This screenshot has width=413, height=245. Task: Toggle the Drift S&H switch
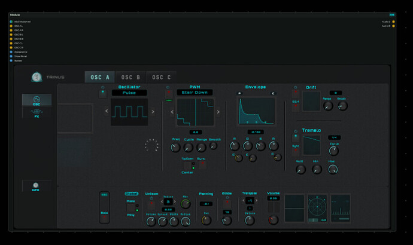click(296, 107)
